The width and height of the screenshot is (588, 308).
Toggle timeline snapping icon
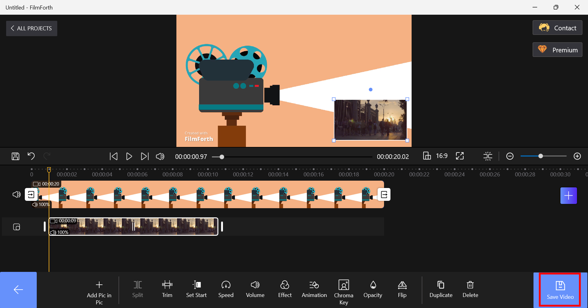488,156
